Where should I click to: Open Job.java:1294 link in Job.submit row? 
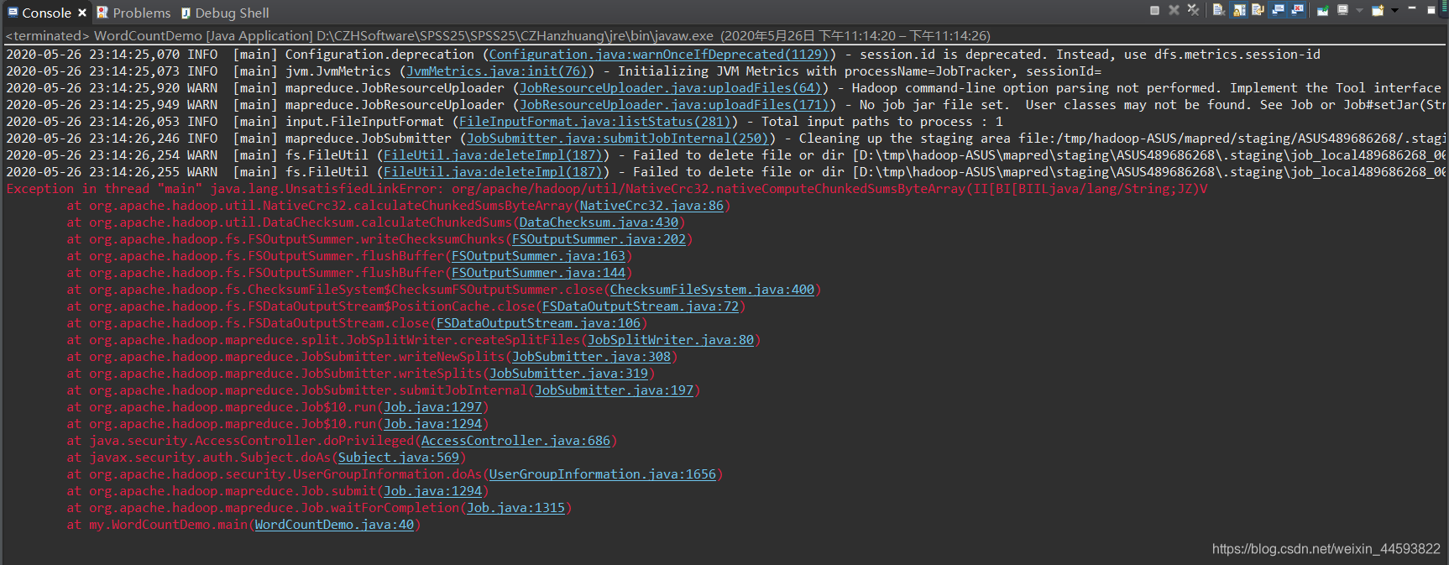coord(432,491)
